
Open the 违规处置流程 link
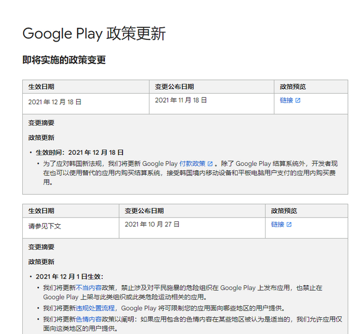pyautogui.click(x=95, y=308)
